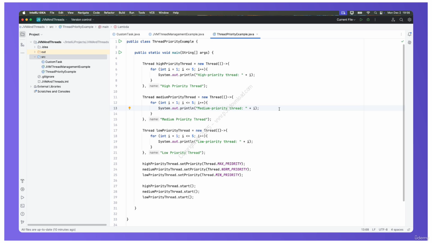432x243 pixels.
Task: Show more tool windows via left sidebar dots
Action: [x=22, y=53]
